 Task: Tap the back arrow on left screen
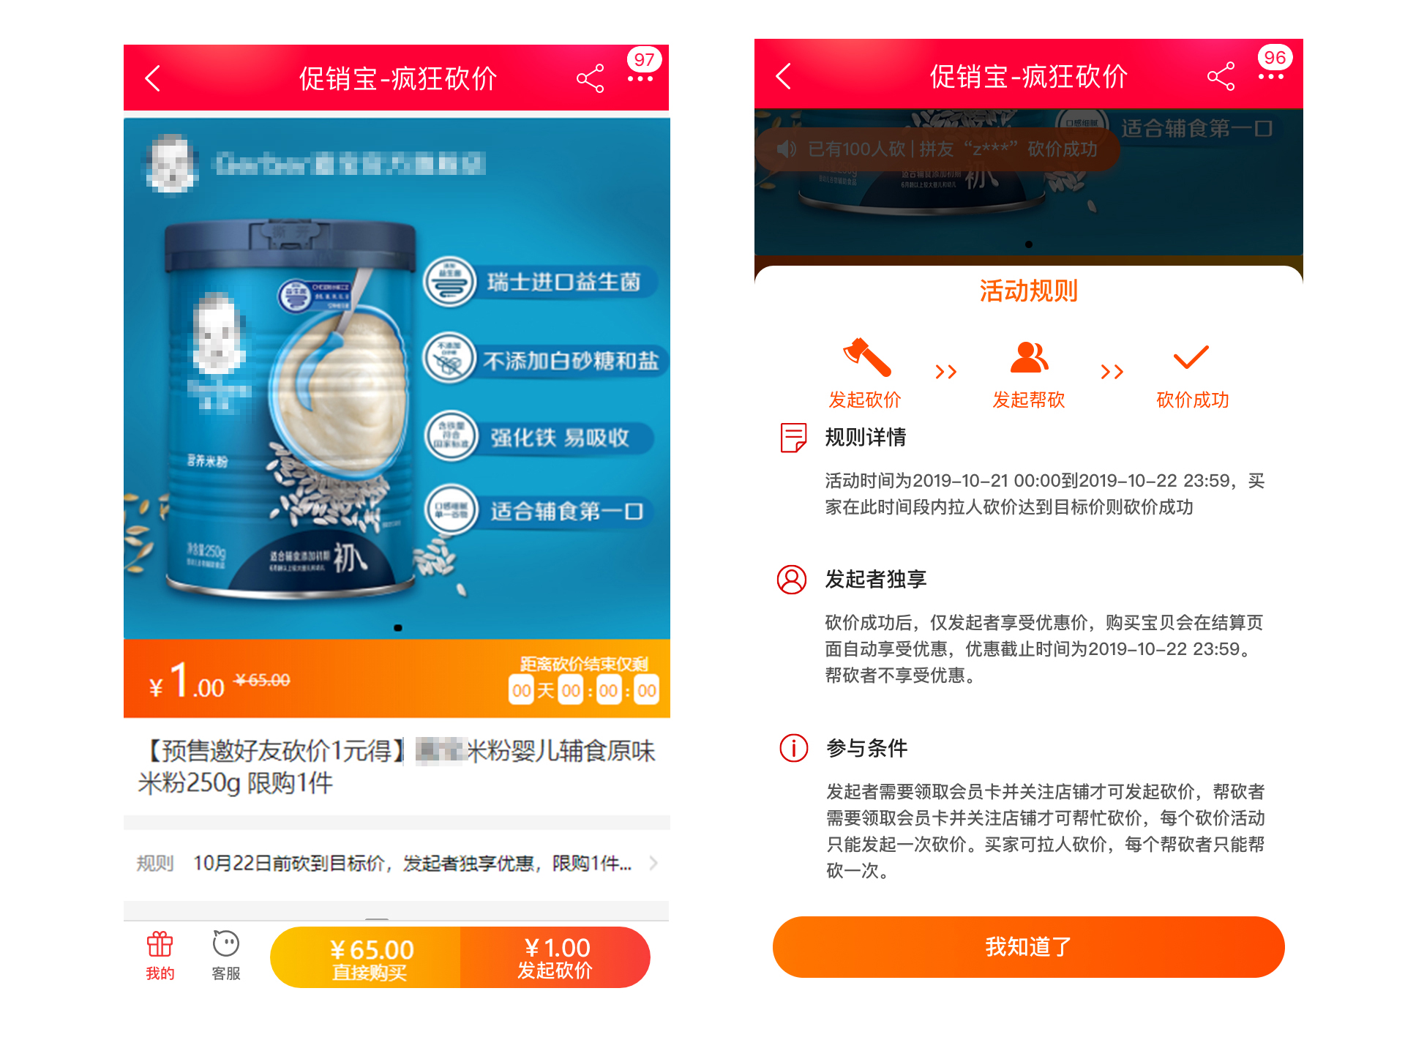tap(152, 78)
